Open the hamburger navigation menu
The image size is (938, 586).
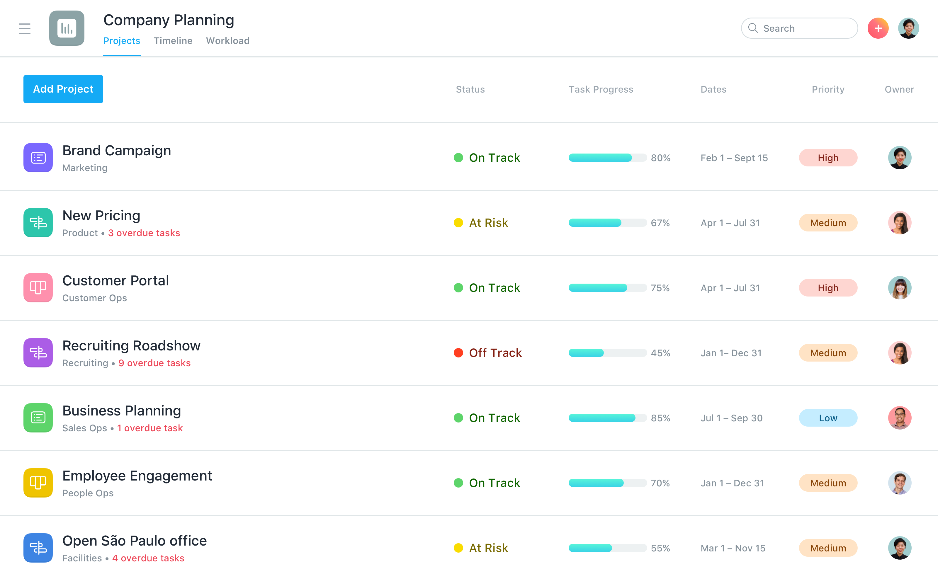(24, 28)
